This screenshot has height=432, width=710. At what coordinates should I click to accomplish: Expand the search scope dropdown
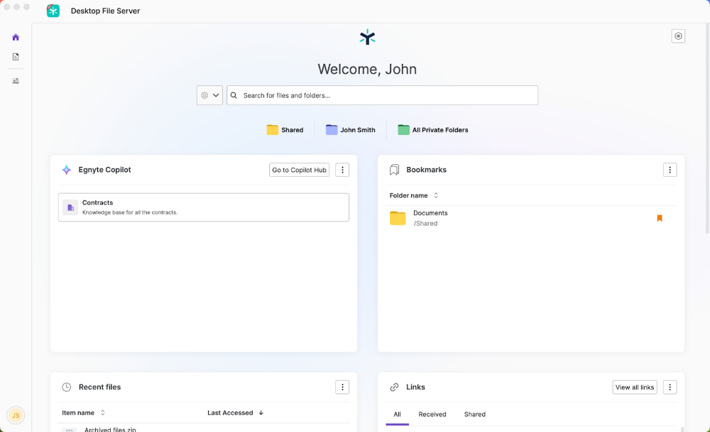209,95
